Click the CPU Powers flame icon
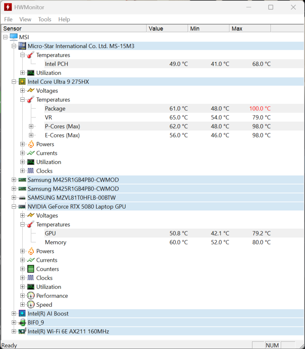This screenshot has height=349, width=305. 31,144
